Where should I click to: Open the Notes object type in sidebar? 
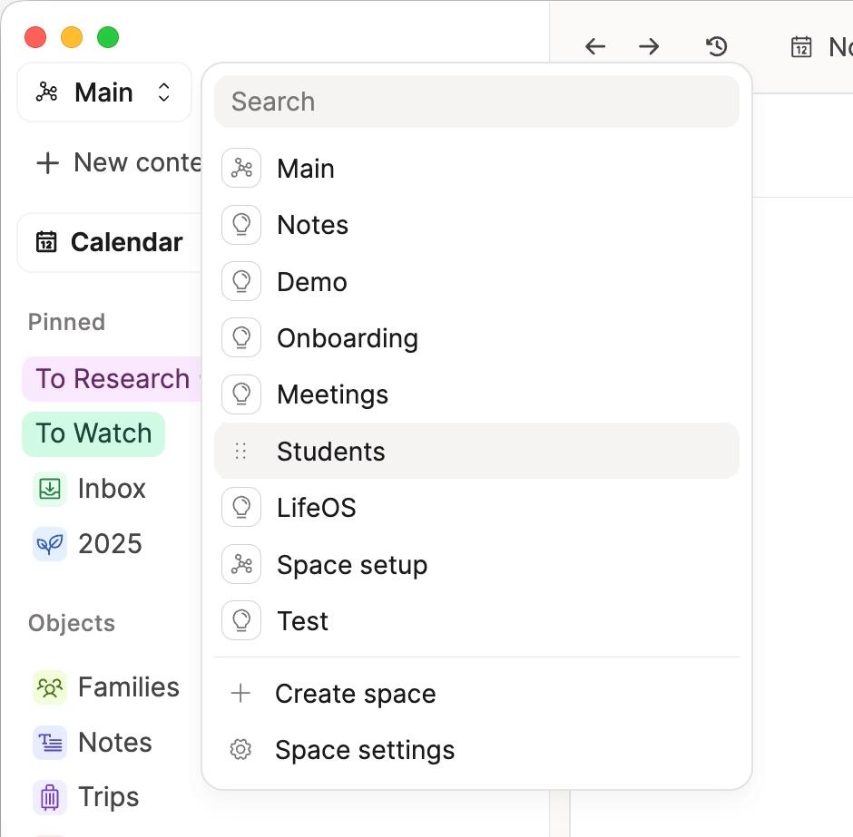pos(114,743)
